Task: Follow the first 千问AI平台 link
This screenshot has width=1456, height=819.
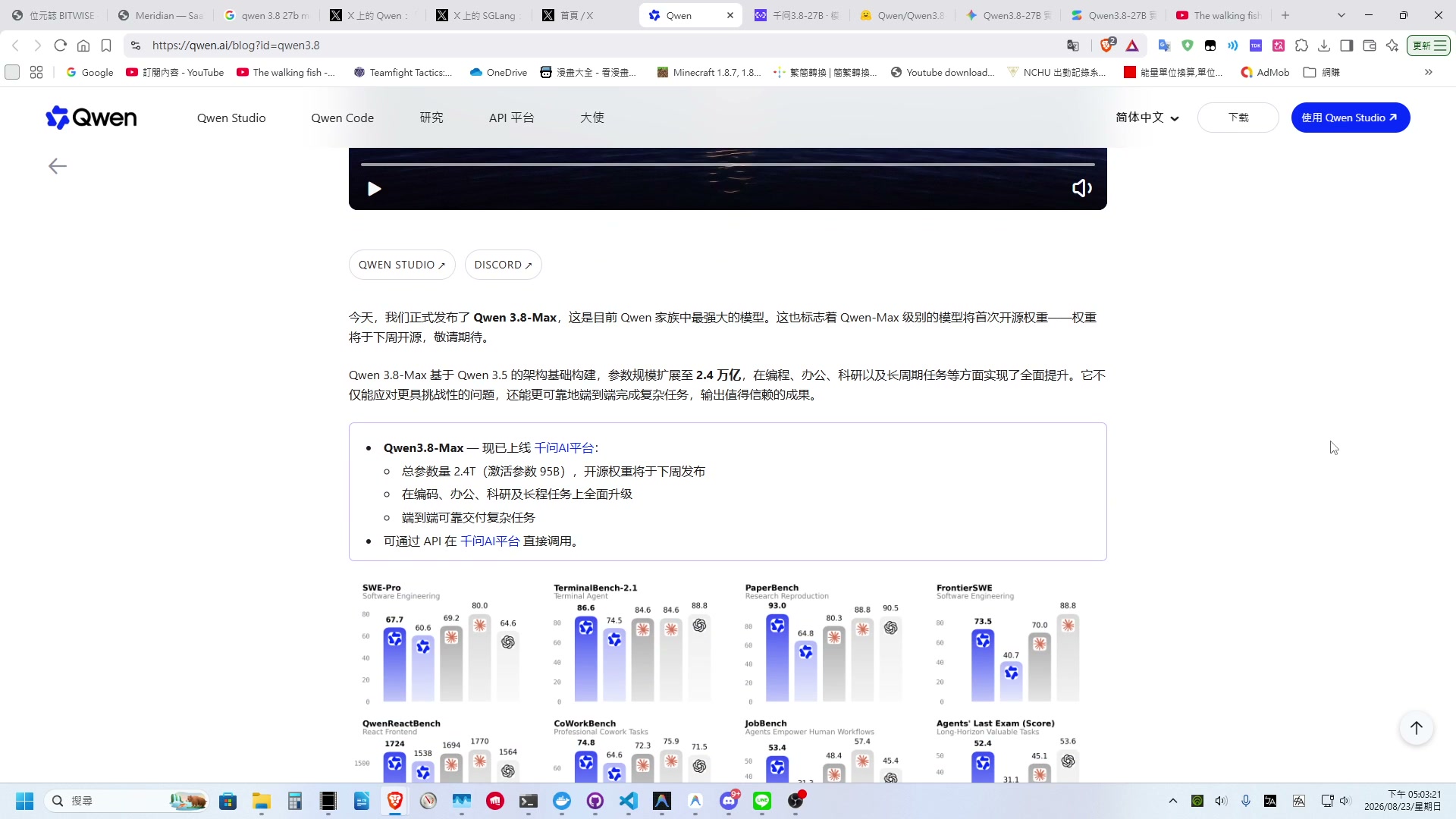Action: [564, 448]
